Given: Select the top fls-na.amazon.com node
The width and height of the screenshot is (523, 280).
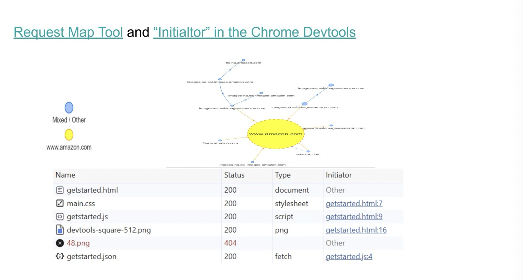Looking at the screenshot, I should tap(243, 60).
